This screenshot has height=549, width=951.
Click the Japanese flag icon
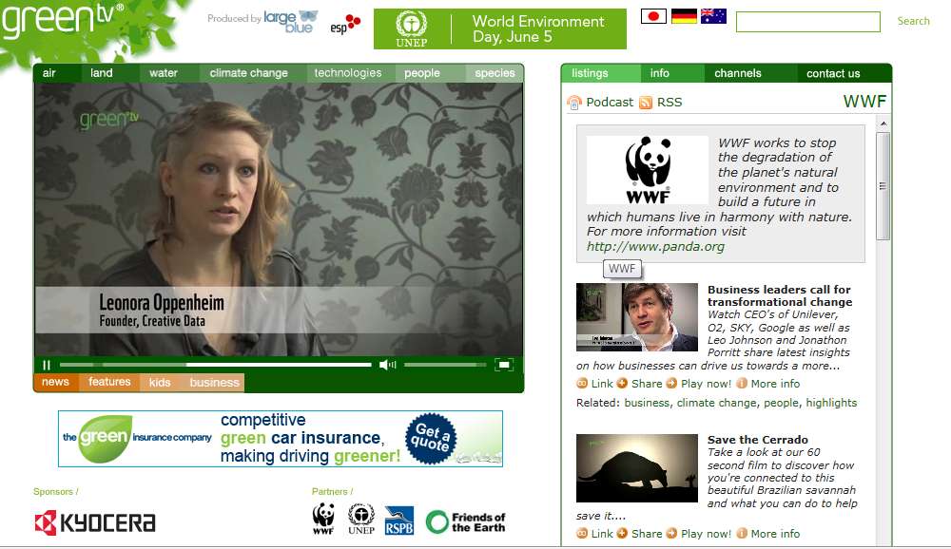[653, 16]
